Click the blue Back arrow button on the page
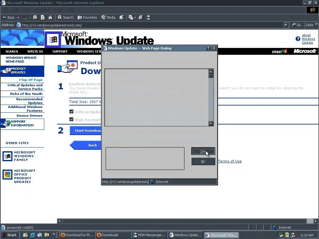319x239 pixels. [85, 145]
